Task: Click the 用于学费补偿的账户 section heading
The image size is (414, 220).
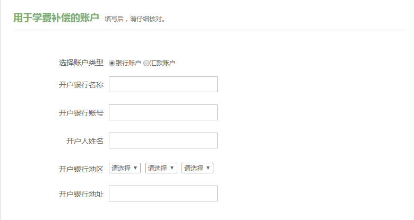Action: (x=56, y=18)
